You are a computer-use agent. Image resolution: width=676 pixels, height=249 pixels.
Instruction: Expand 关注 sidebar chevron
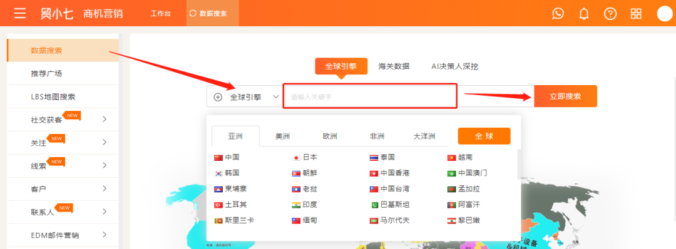(105, 142)
